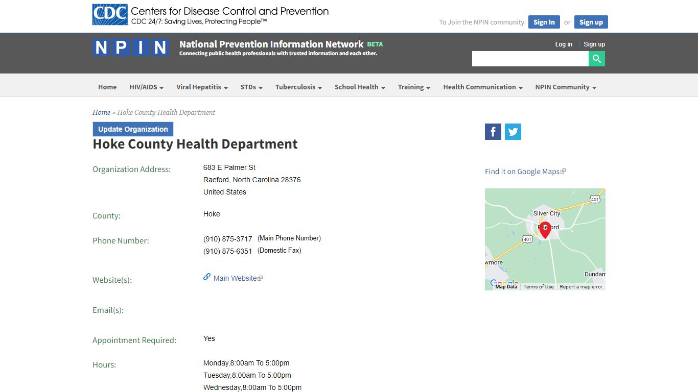Click Tuesday,8:00am To 5:00pm hours row
The width and height of the screenshot is (698, 392).
click(247, 375)
